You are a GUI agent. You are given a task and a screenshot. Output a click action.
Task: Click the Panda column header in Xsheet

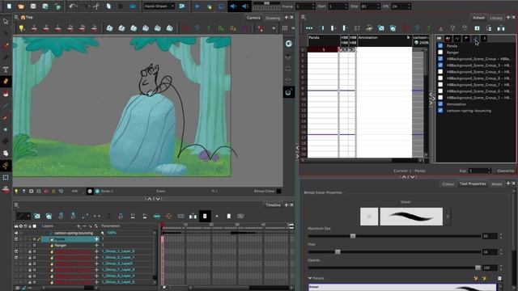(323, 40)
